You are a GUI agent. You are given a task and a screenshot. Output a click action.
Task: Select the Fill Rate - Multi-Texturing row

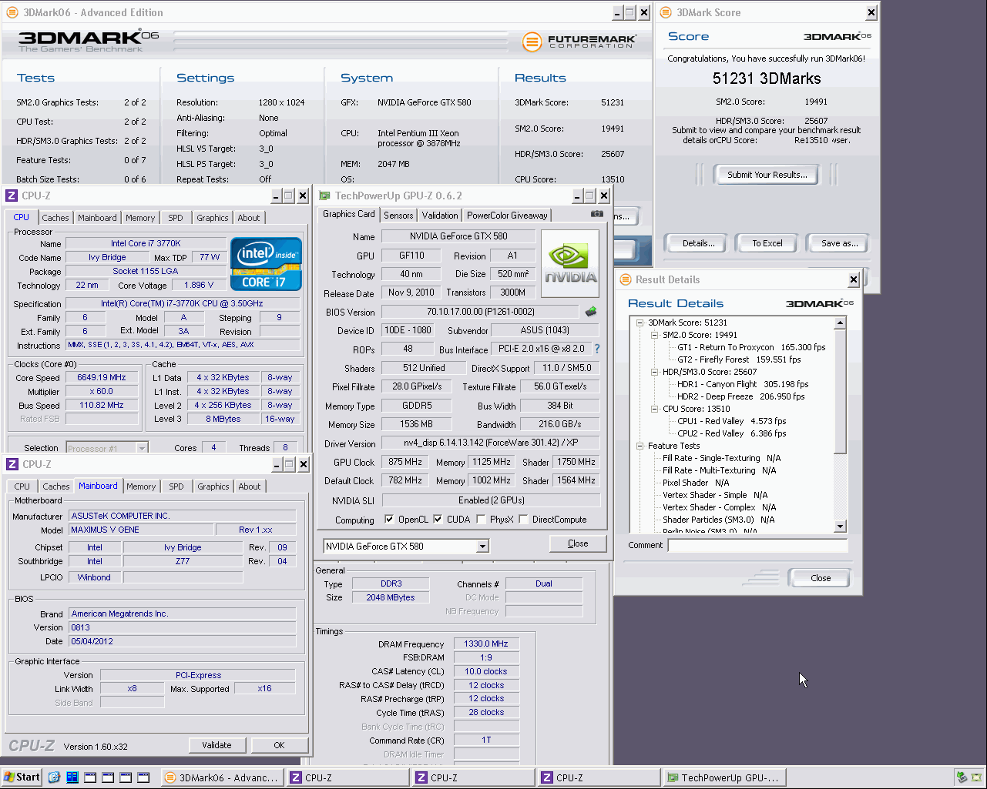pos(719,470)
